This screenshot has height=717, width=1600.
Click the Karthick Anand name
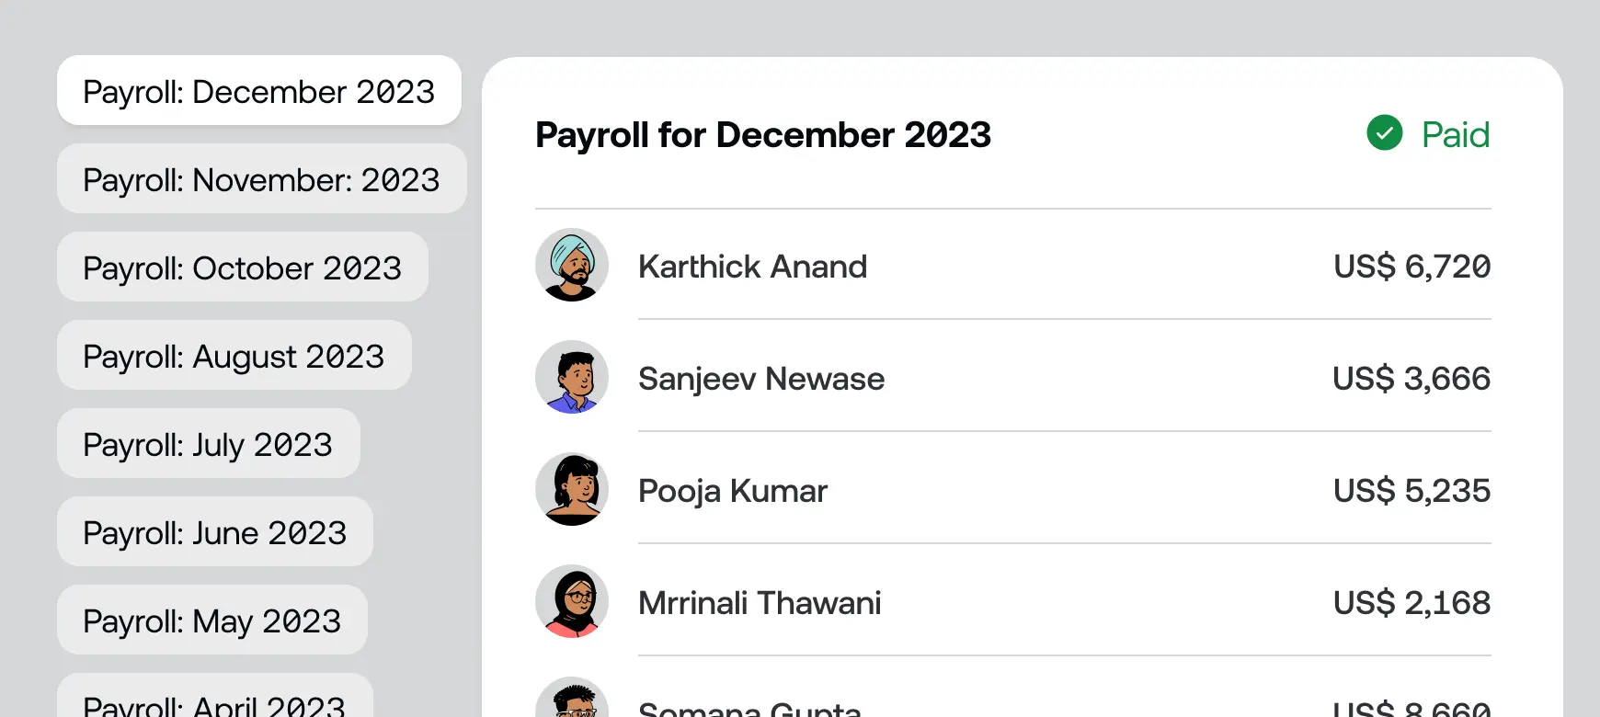(752, 267)
